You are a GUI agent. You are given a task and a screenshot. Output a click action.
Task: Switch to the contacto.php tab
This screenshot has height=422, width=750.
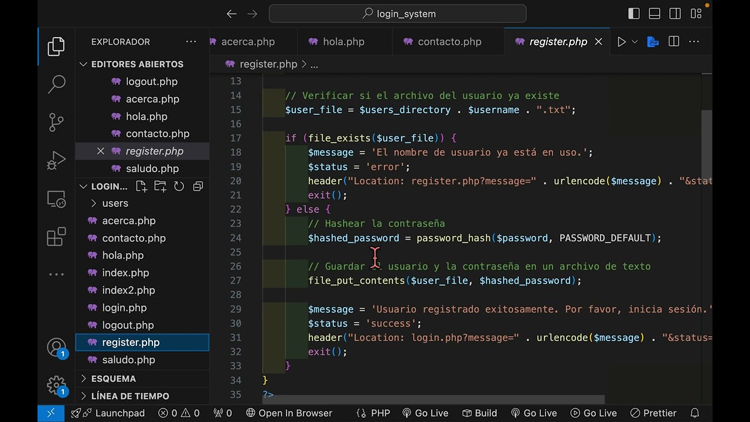449,42
